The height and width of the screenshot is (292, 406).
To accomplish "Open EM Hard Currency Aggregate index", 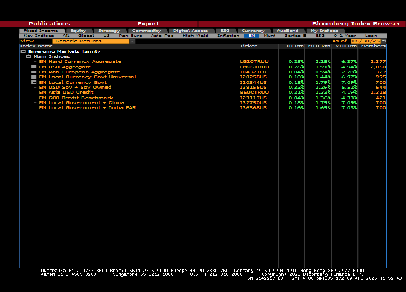I will pyautogui.click(x=80, y=62).
